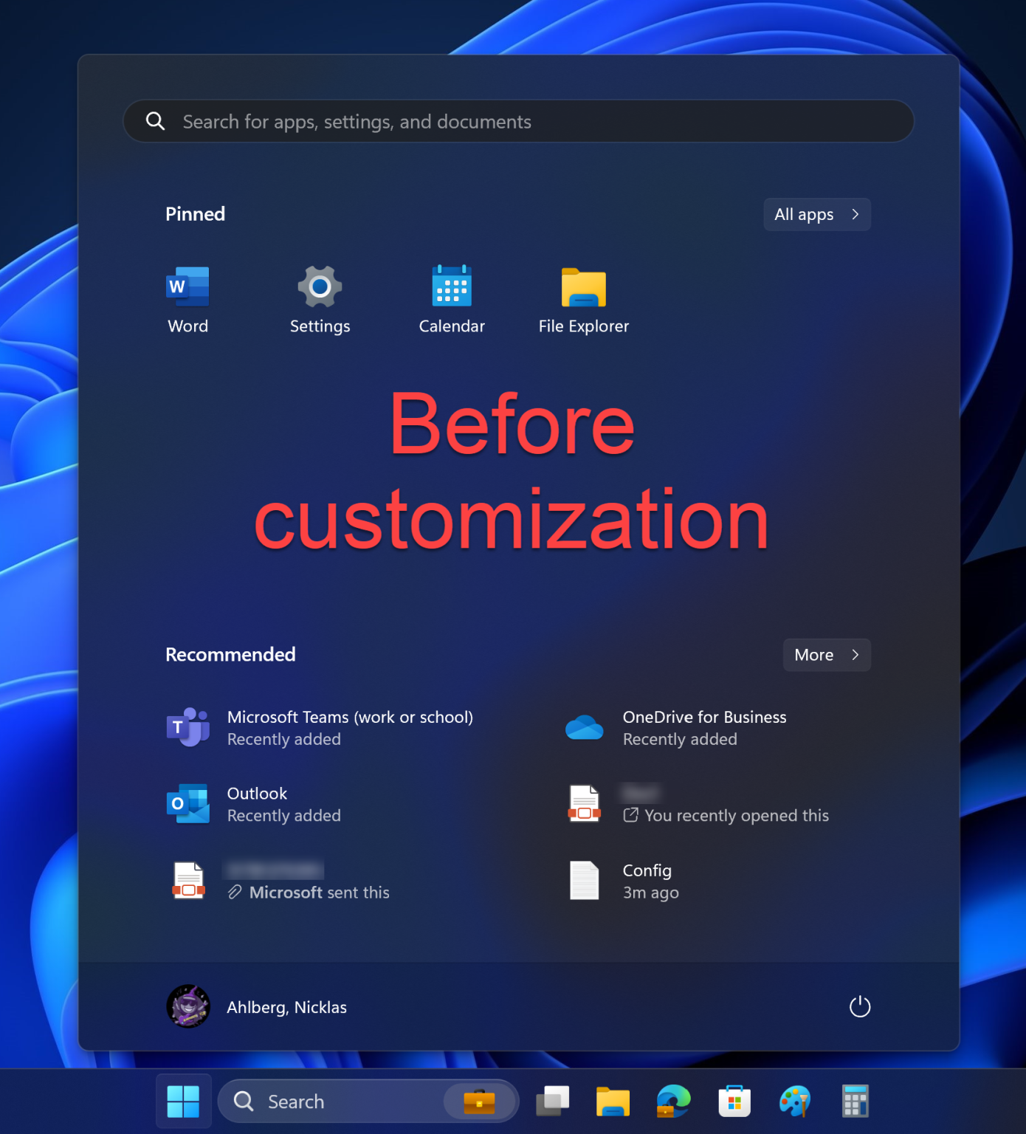This screenshot has height=1134, width=1026.
Task: Open the power options menu
Action: tap(859, 1006)
